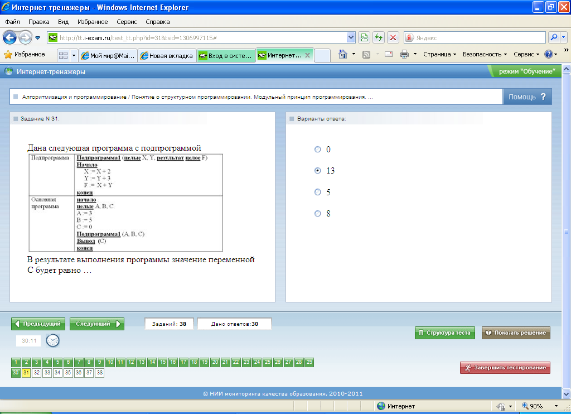
Task: Go to question 32 square
Action: click(x=36, y=373)
